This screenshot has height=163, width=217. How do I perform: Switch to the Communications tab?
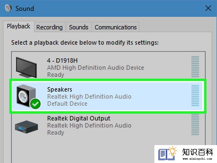click(116, 27)
